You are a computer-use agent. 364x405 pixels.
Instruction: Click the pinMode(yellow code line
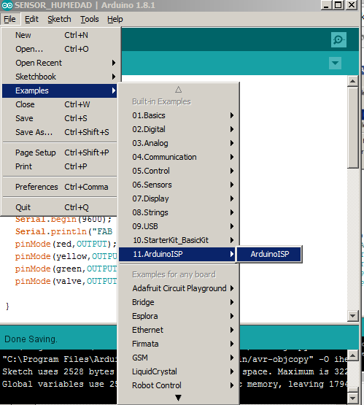coord(66,256)
